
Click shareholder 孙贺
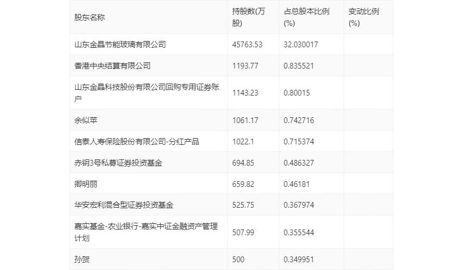pyautogui.click(x=82, y=259)
